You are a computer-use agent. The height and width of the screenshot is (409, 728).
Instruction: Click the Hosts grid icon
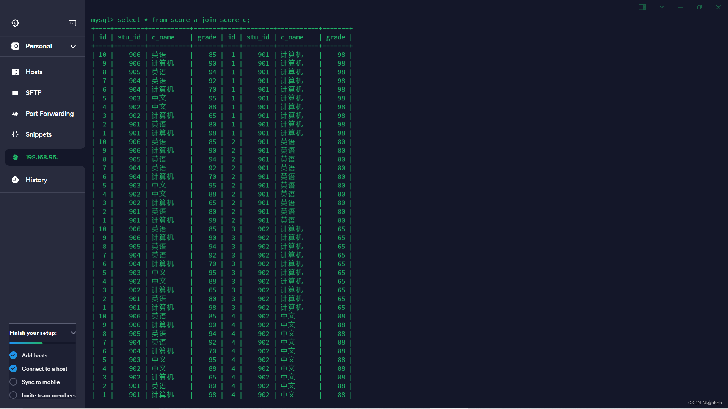pos(15,72)
